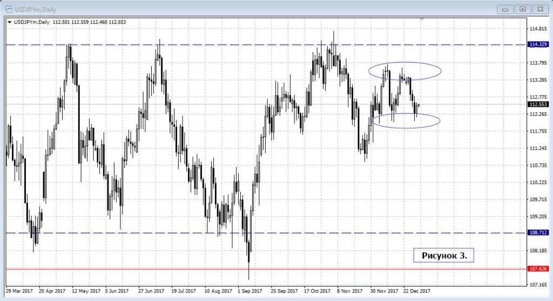
Task: Expand the triangle arrow beside USDJPYm,Daily
Action: [9, 22]
